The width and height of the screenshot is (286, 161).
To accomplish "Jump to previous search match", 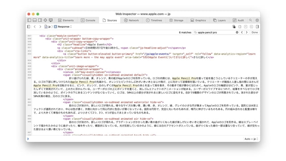I will 242,32.
